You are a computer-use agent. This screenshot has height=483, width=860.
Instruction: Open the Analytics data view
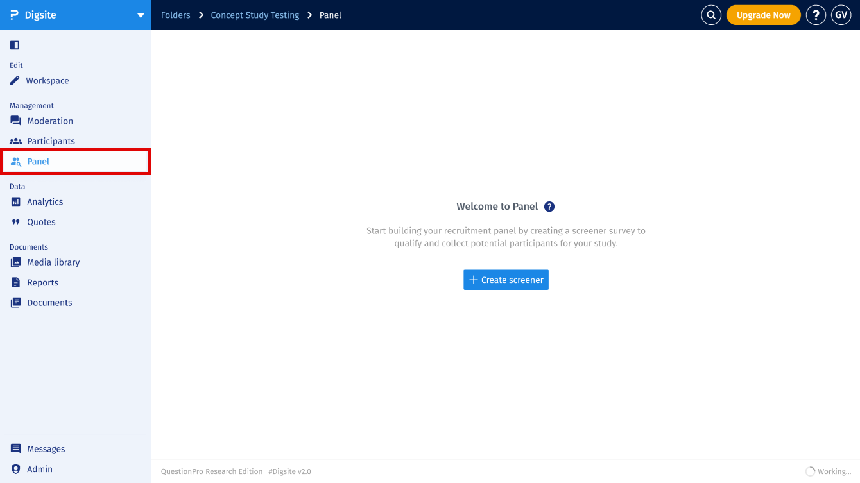(x=15, y=201)
